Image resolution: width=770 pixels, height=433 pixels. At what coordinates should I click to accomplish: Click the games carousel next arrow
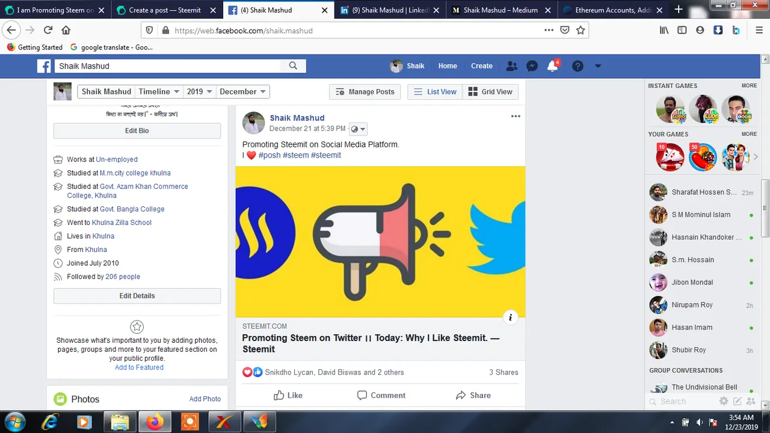tap(756, 157)
